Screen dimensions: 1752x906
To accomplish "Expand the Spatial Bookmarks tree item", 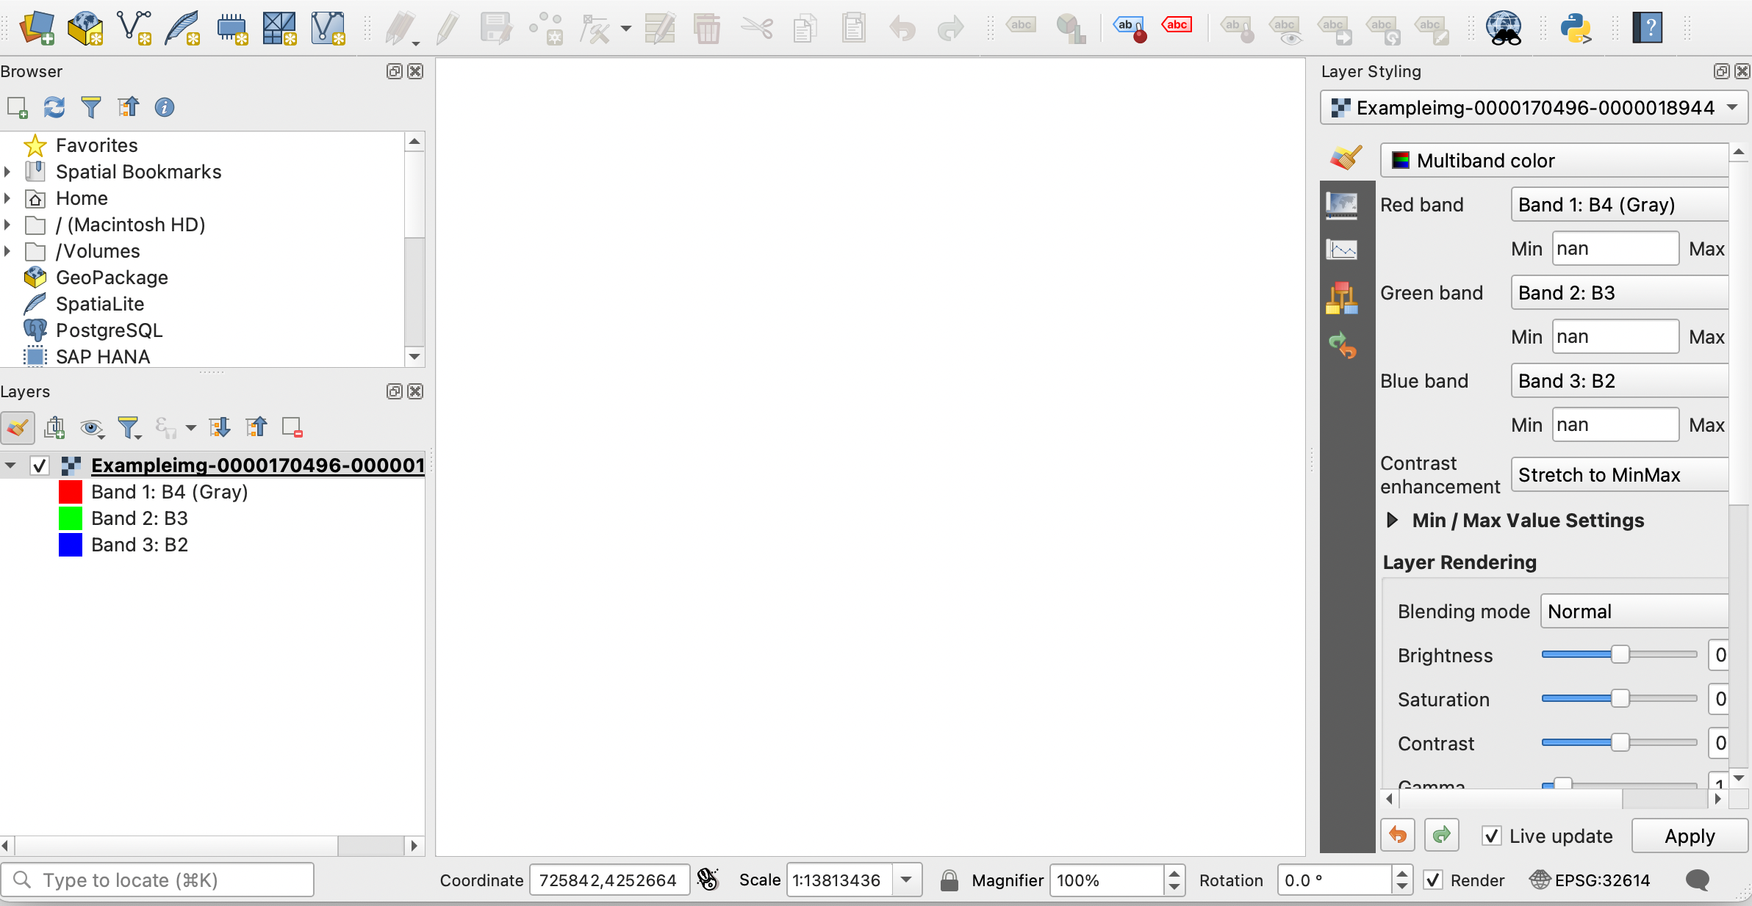I will pos(7,172).
